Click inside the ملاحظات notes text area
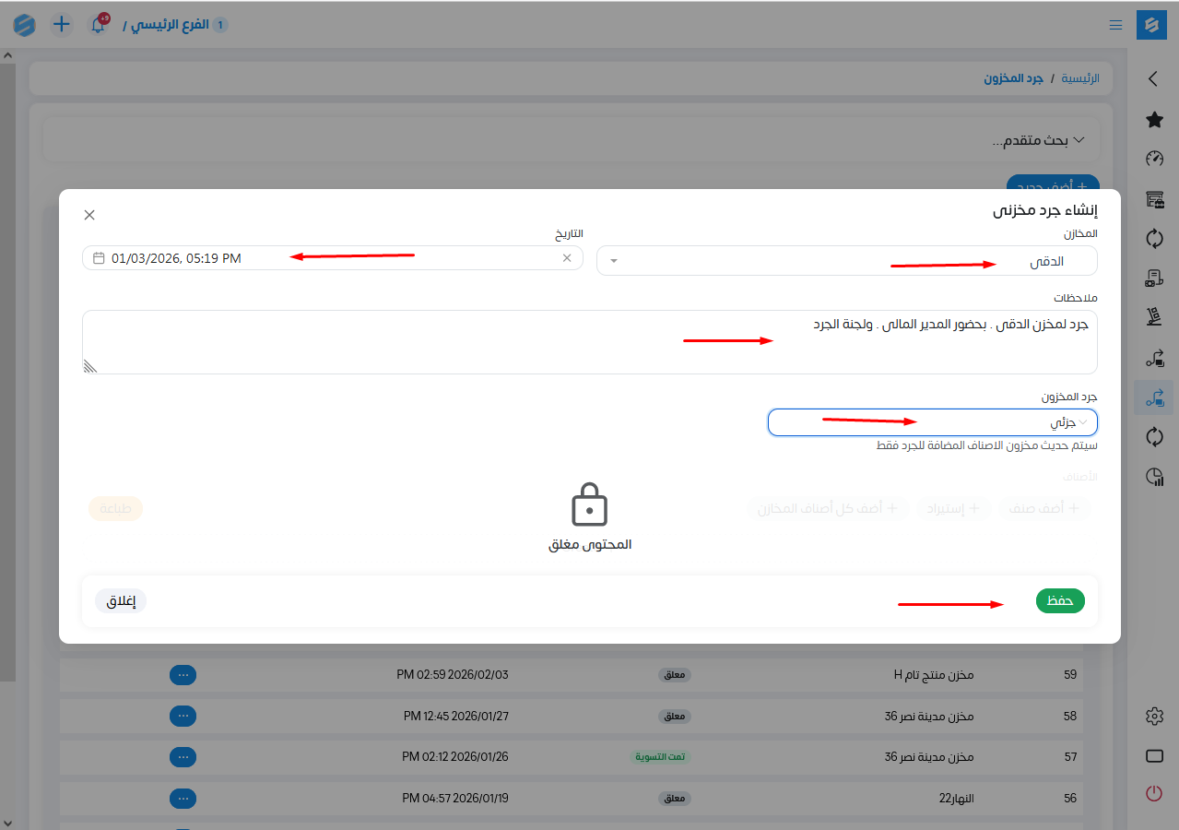Viewport: 1179px width, 830px height. pos(590,342)
